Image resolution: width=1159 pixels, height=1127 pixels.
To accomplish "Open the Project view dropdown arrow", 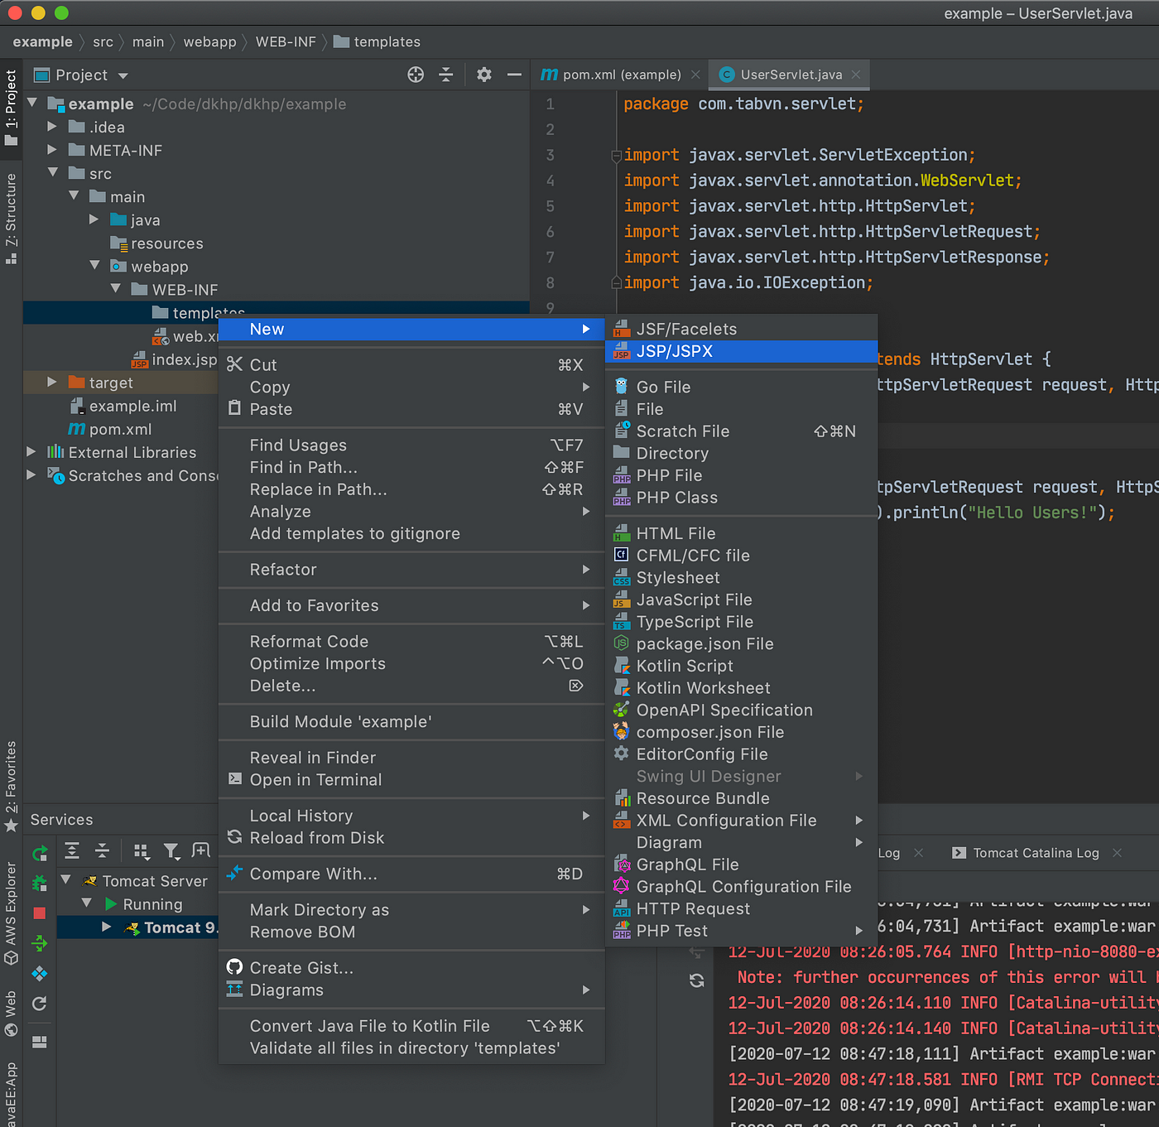I will tap(123, 76).
